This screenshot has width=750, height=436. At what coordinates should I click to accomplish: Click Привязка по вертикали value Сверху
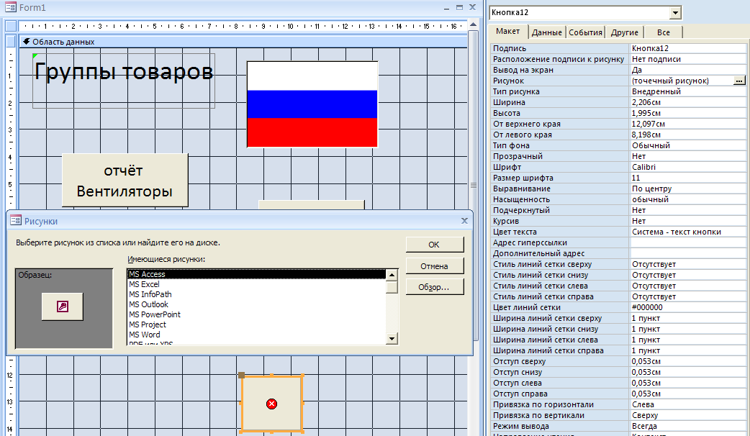coord(688,415)
